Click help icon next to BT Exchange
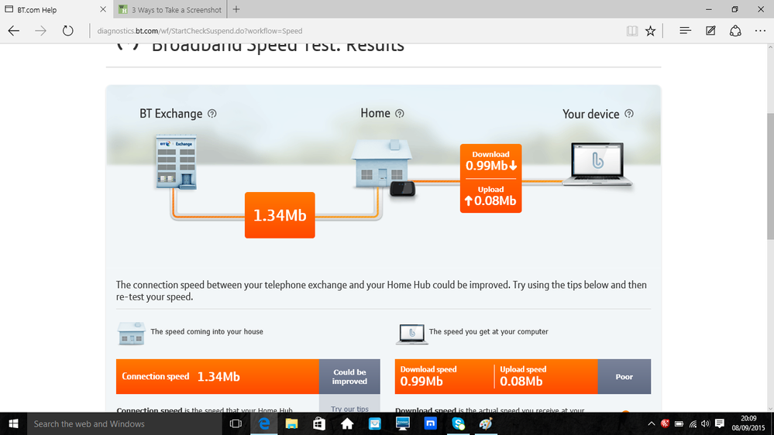The width and height of the screenshot is (774, 435). 212,114
